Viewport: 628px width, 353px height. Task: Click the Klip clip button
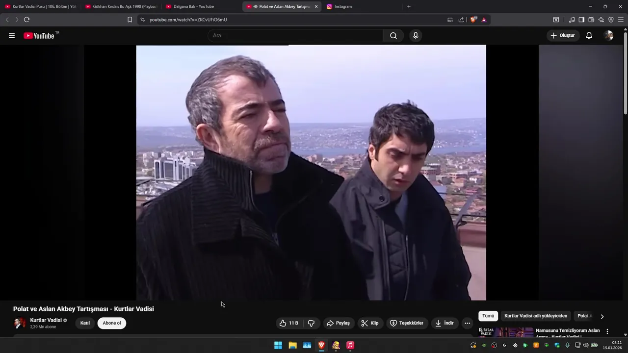point(370,323)
